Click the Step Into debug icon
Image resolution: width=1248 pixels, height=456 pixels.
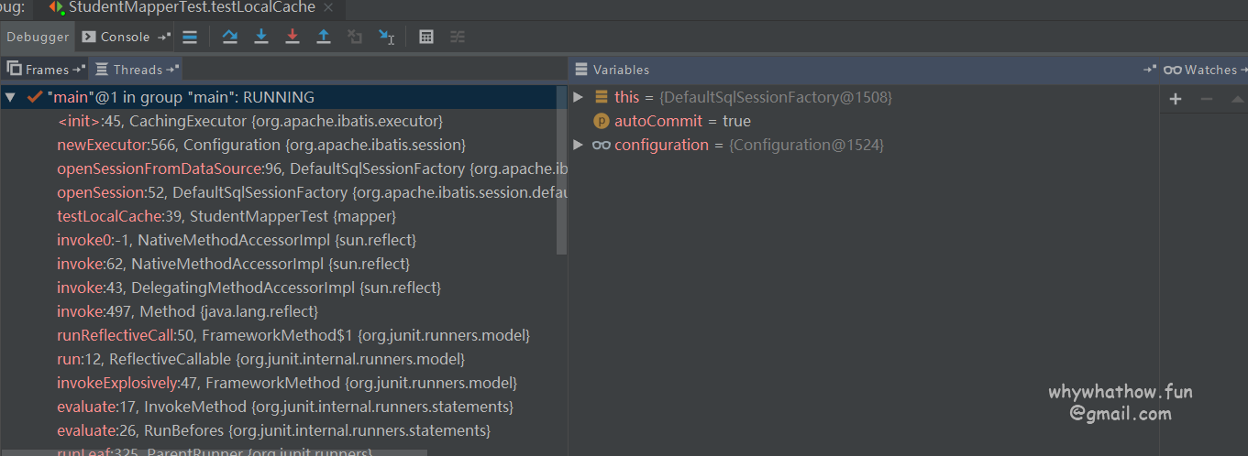click(x=261, y=37)
